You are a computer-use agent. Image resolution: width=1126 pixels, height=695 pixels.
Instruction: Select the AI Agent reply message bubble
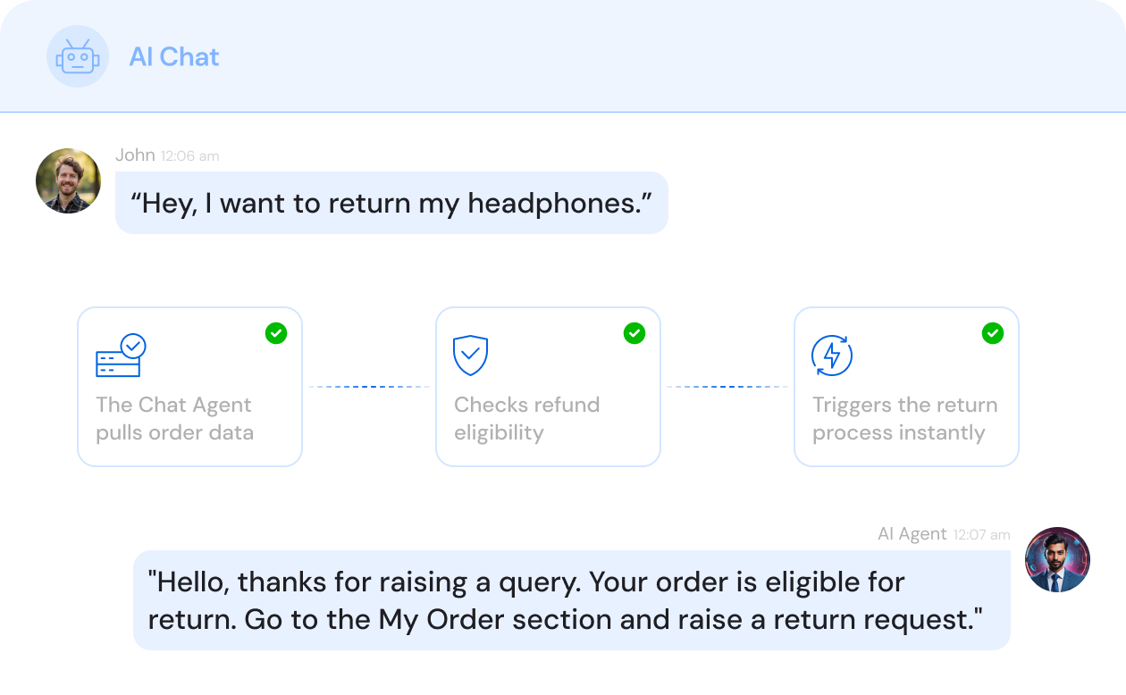[571, 600]
